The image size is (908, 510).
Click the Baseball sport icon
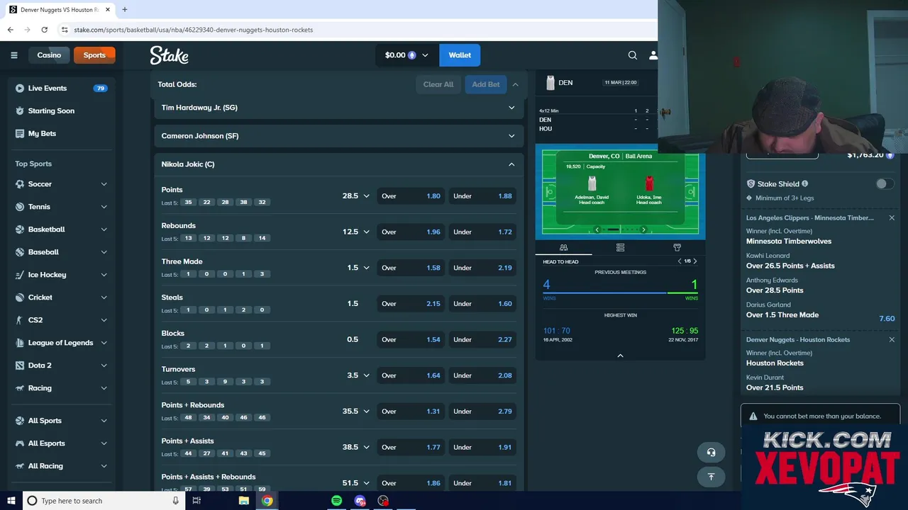(x=20, y=252)
